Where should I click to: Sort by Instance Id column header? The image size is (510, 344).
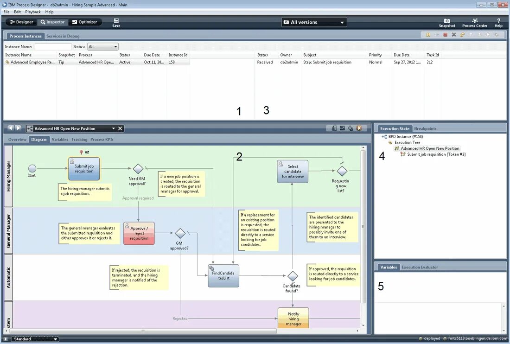178,55
